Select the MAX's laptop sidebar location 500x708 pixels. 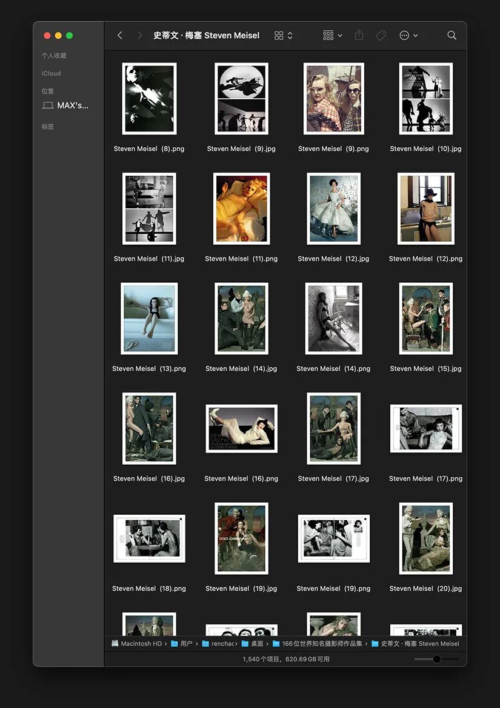(x=65, y=105)
